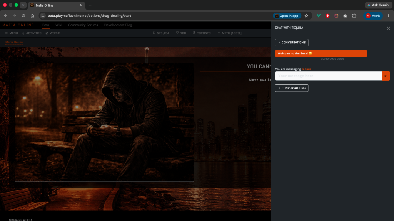Reload the Mafia Online page
Viewport: 394px width, 221px height.
tap(23, 15)
